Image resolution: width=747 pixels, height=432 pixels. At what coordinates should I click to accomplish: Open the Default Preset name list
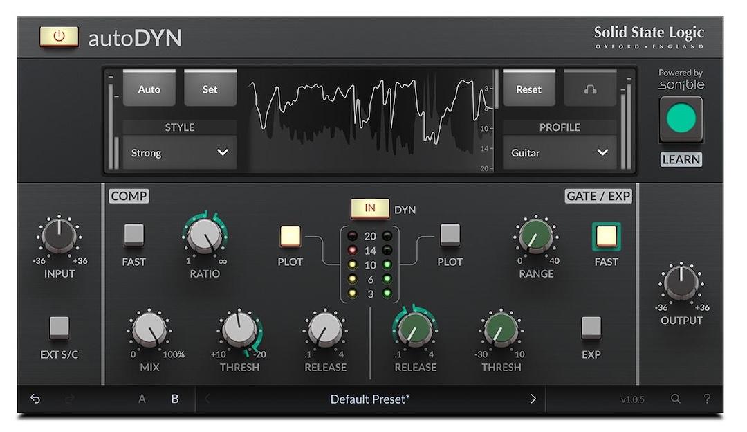tap(370, 399)
